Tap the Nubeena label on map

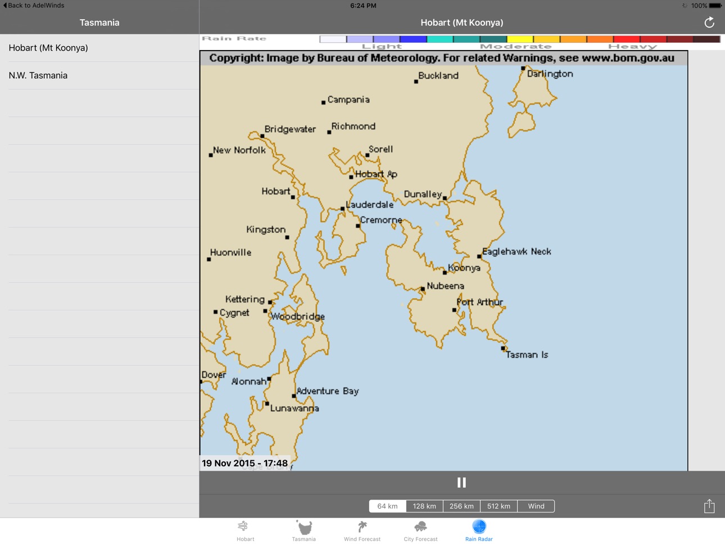(445, 286)
